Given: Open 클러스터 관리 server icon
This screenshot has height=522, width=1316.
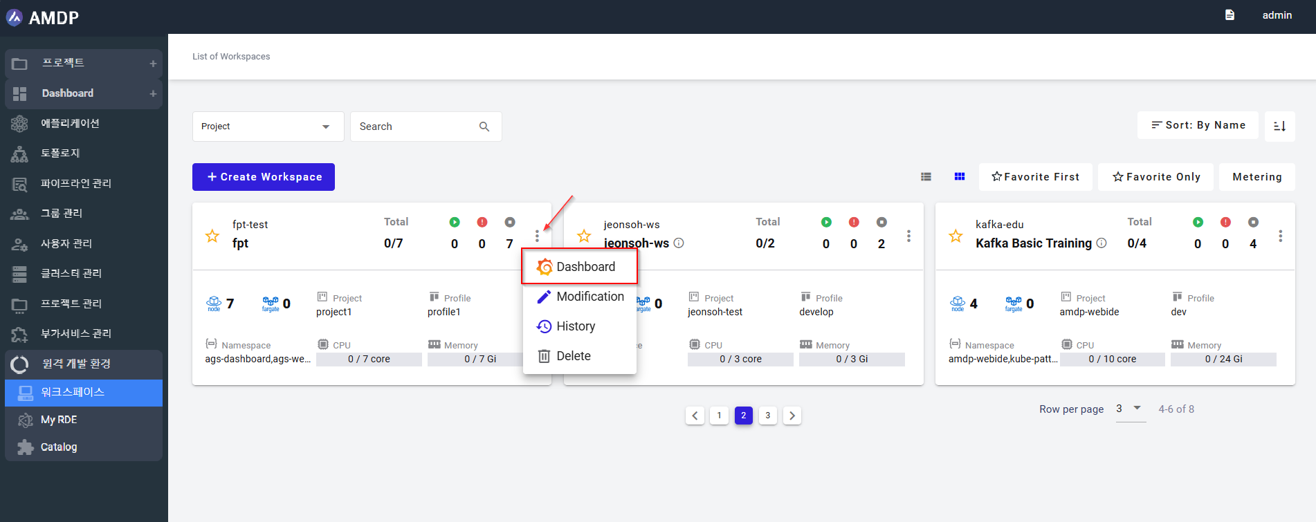Looking at the screenshot, I should pyautogui.click(x=19, y=274).
